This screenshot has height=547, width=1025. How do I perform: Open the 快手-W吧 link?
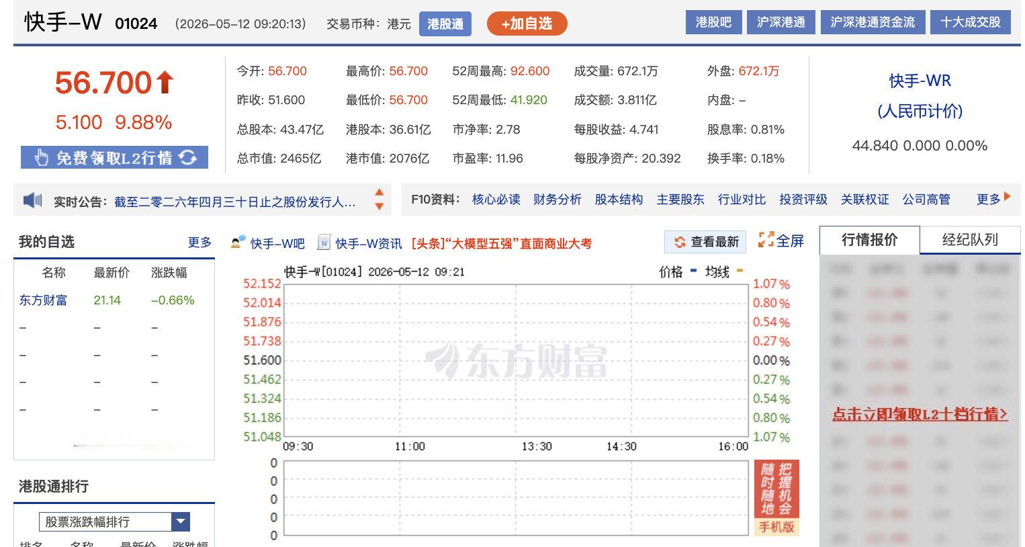tap(277, 243)
